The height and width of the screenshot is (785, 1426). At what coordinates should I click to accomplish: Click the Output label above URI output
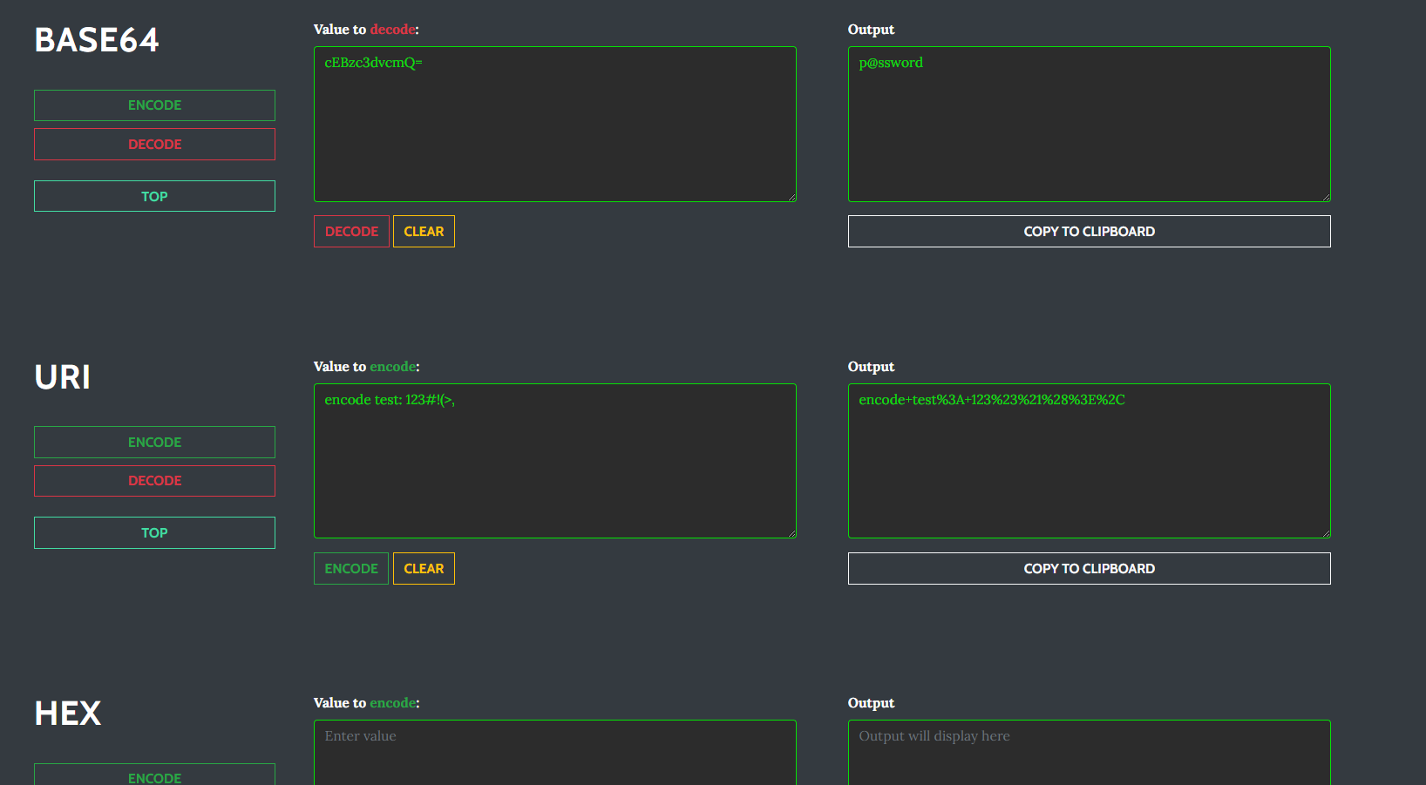(x=871, y=367)
